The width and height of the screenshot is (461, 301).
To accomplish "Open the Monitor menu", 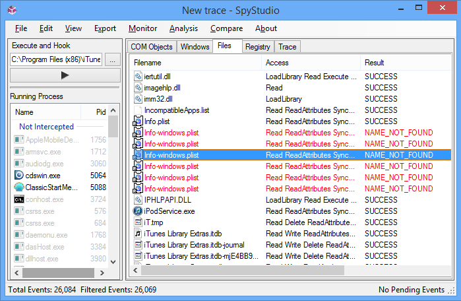I will (142, 28).
